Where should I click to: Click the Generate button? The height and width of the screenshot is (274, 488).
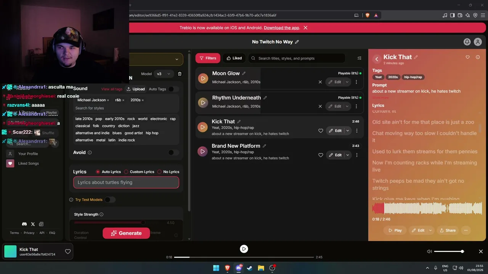point(126,233)
